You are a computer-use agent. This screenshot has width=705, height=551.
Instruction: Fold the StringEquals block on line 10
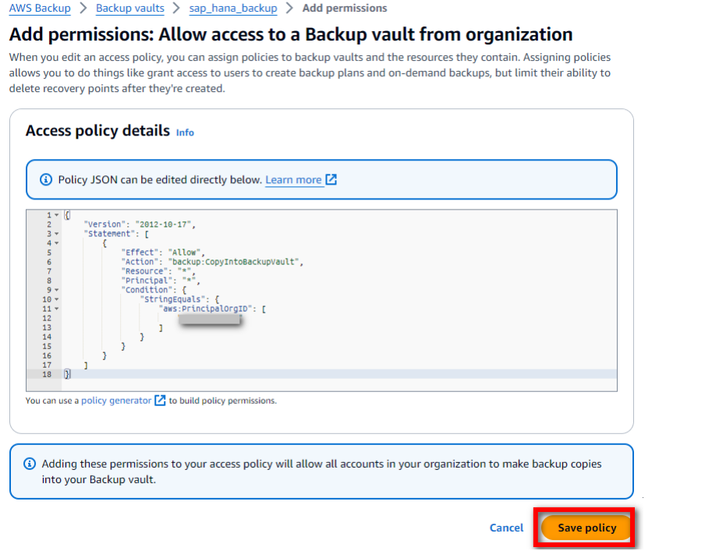[57, 299]
